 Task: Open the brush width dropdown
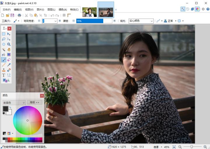(55, 21)
